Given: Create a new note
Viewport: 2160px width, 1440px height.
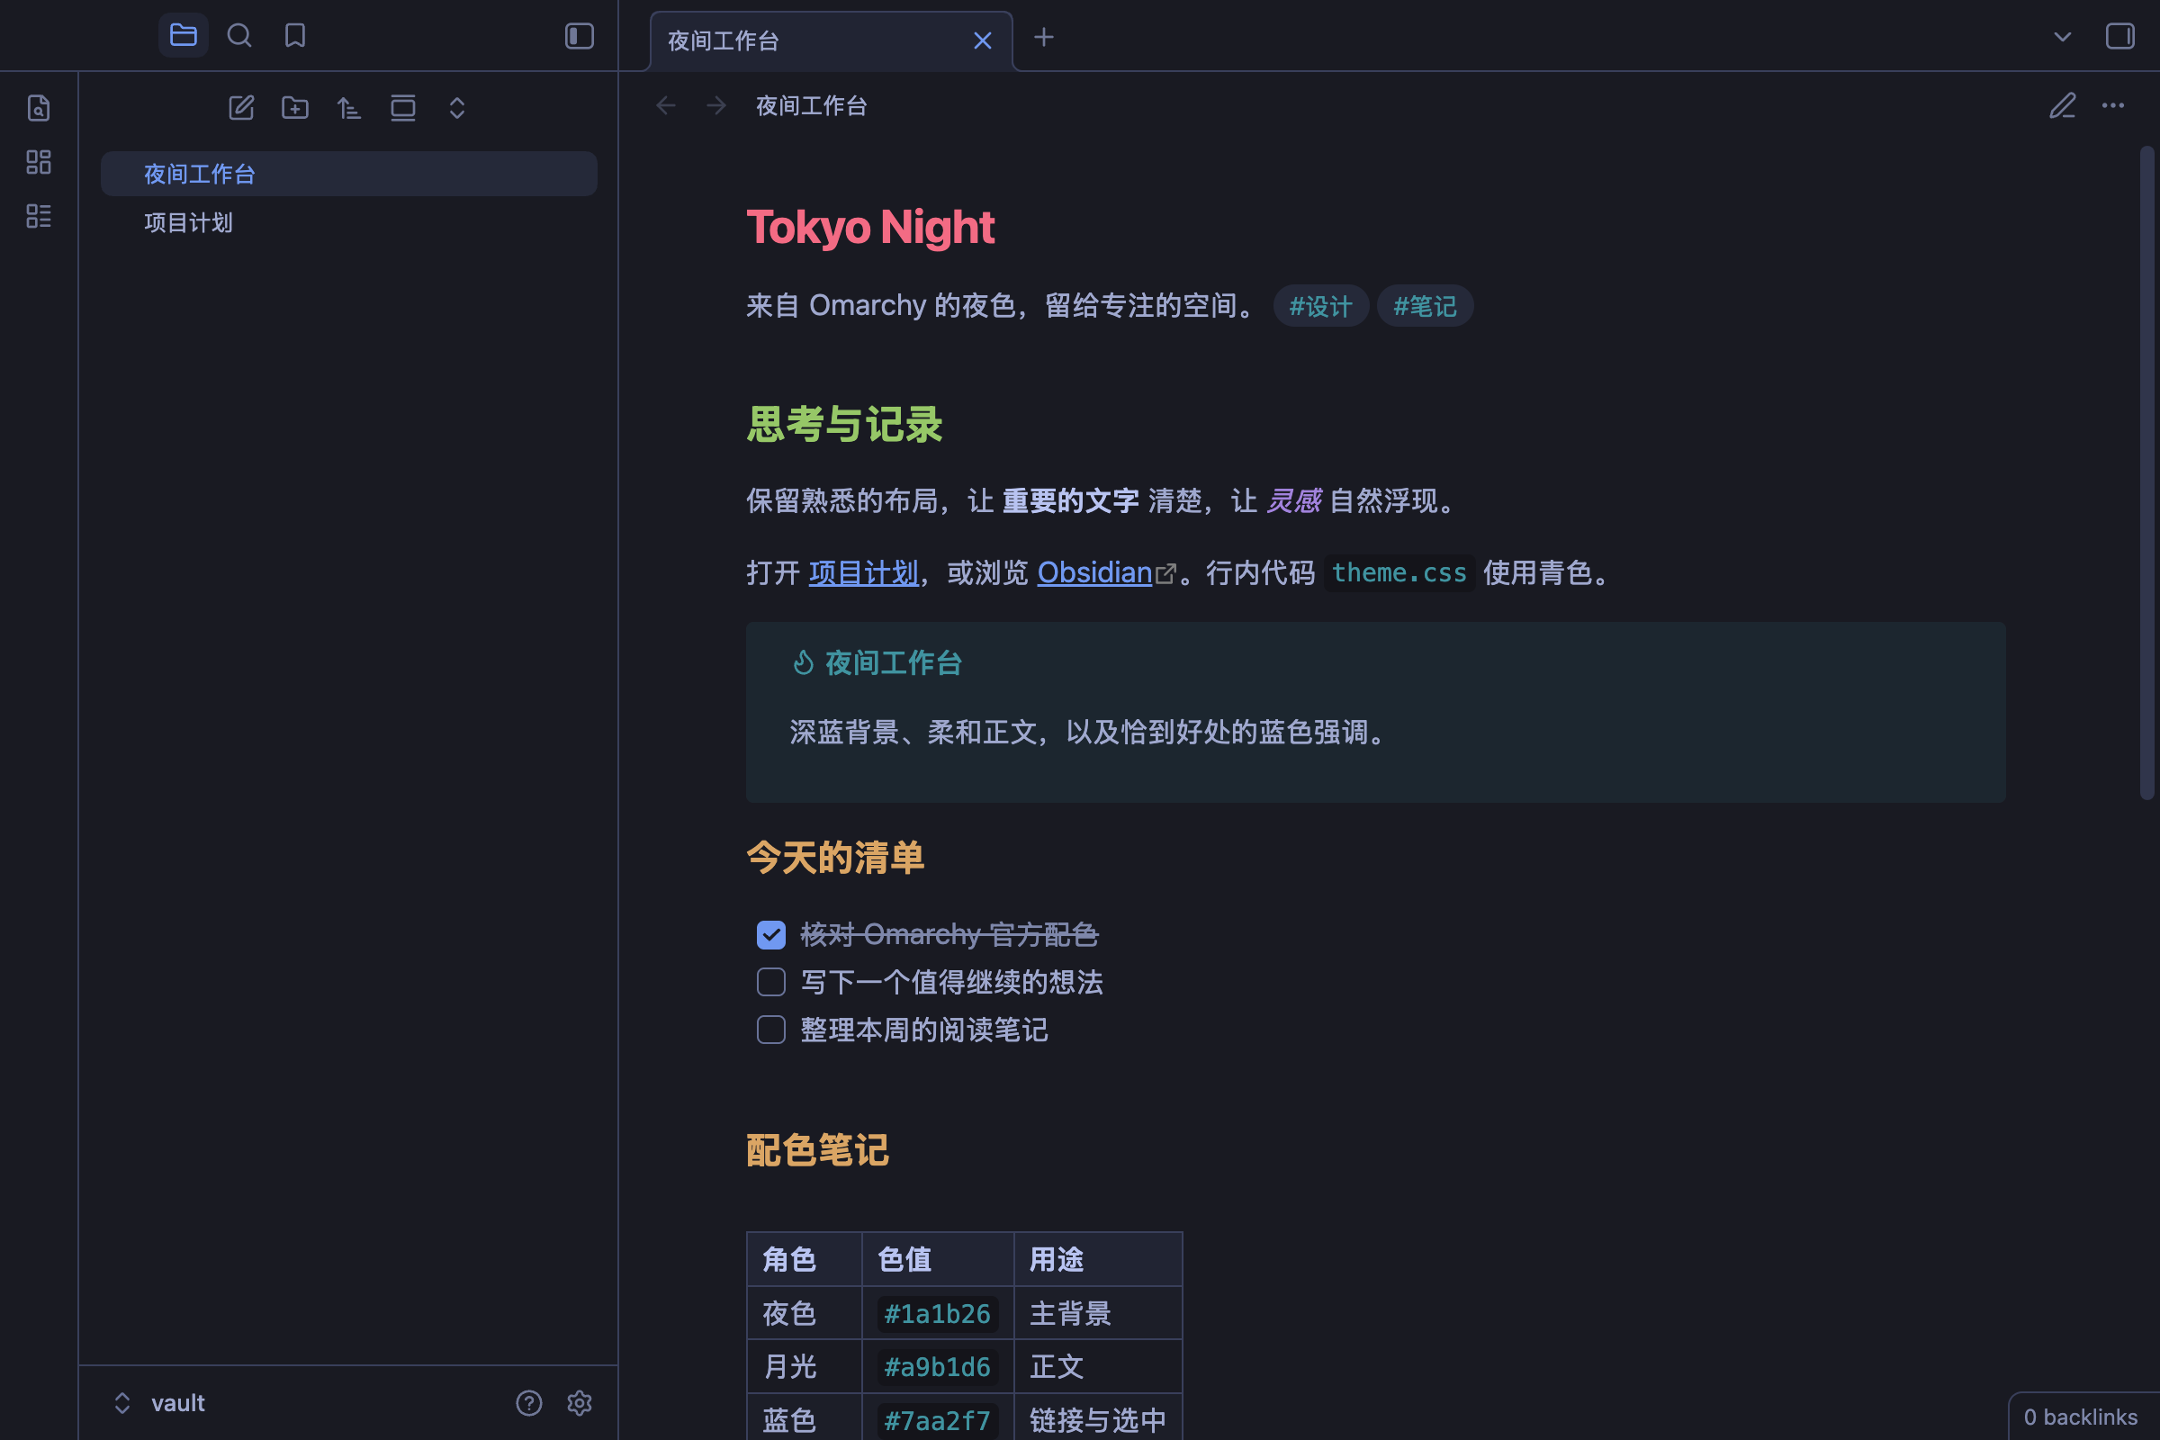Looking at the screenshot, I should 241,108.
